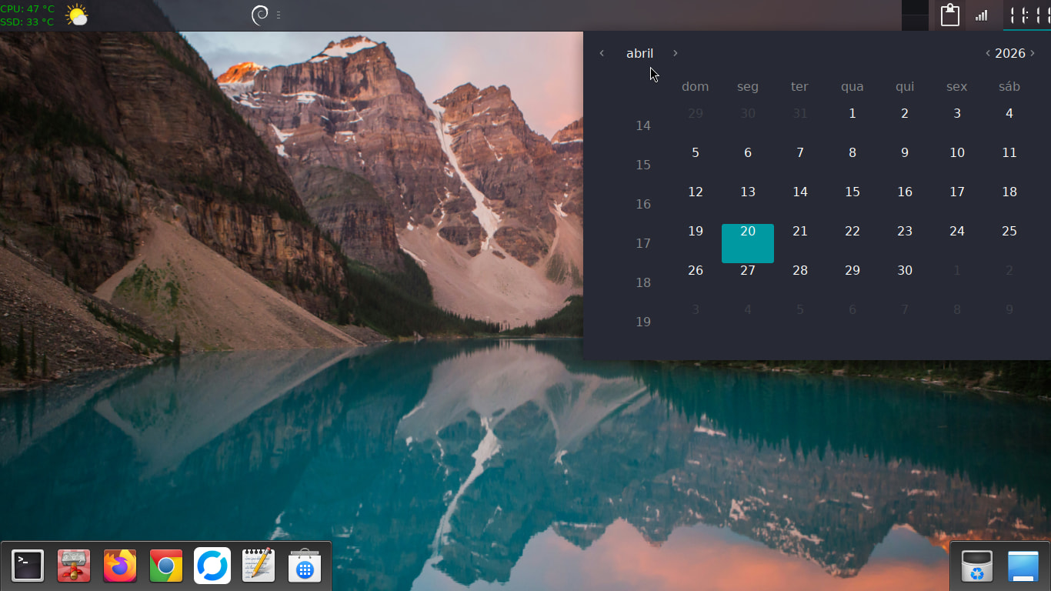Advance to the month after abril
This screenshot has width=1051, height=591.
pos(676,53)
